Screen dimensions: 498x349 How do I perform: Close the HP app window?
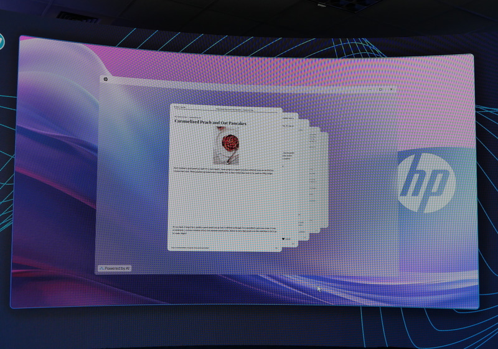point(392,89)
